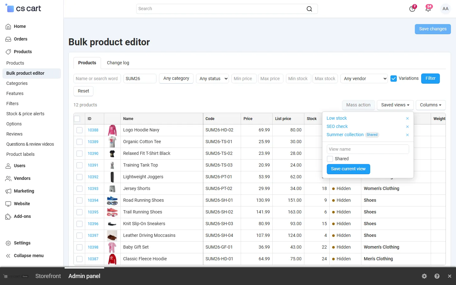Open product ID 10394 link
The height and width of the screenshot is (285, 456).
[93, 200]
